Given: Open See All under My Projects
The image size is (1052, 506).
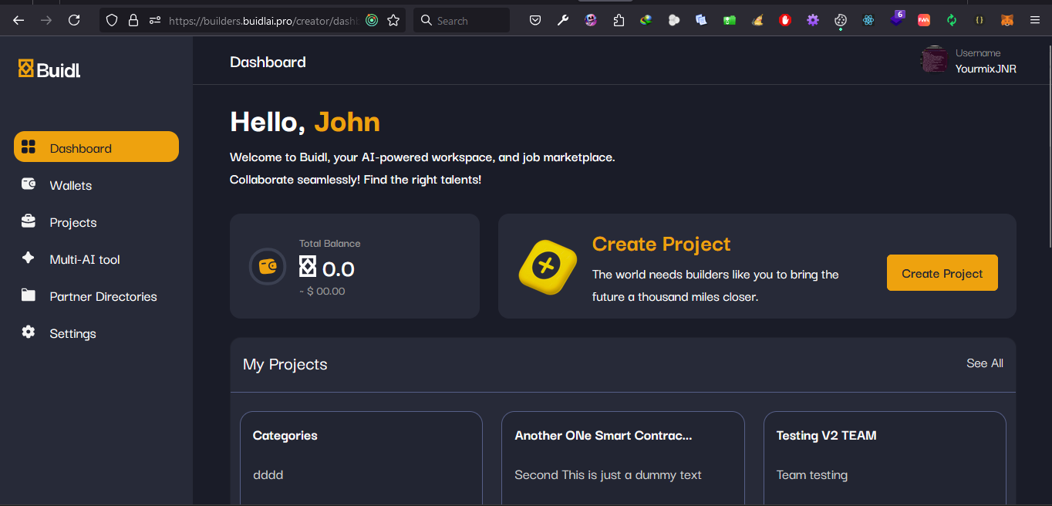Looking at the screenshot, I should click(x=985, y=363).
